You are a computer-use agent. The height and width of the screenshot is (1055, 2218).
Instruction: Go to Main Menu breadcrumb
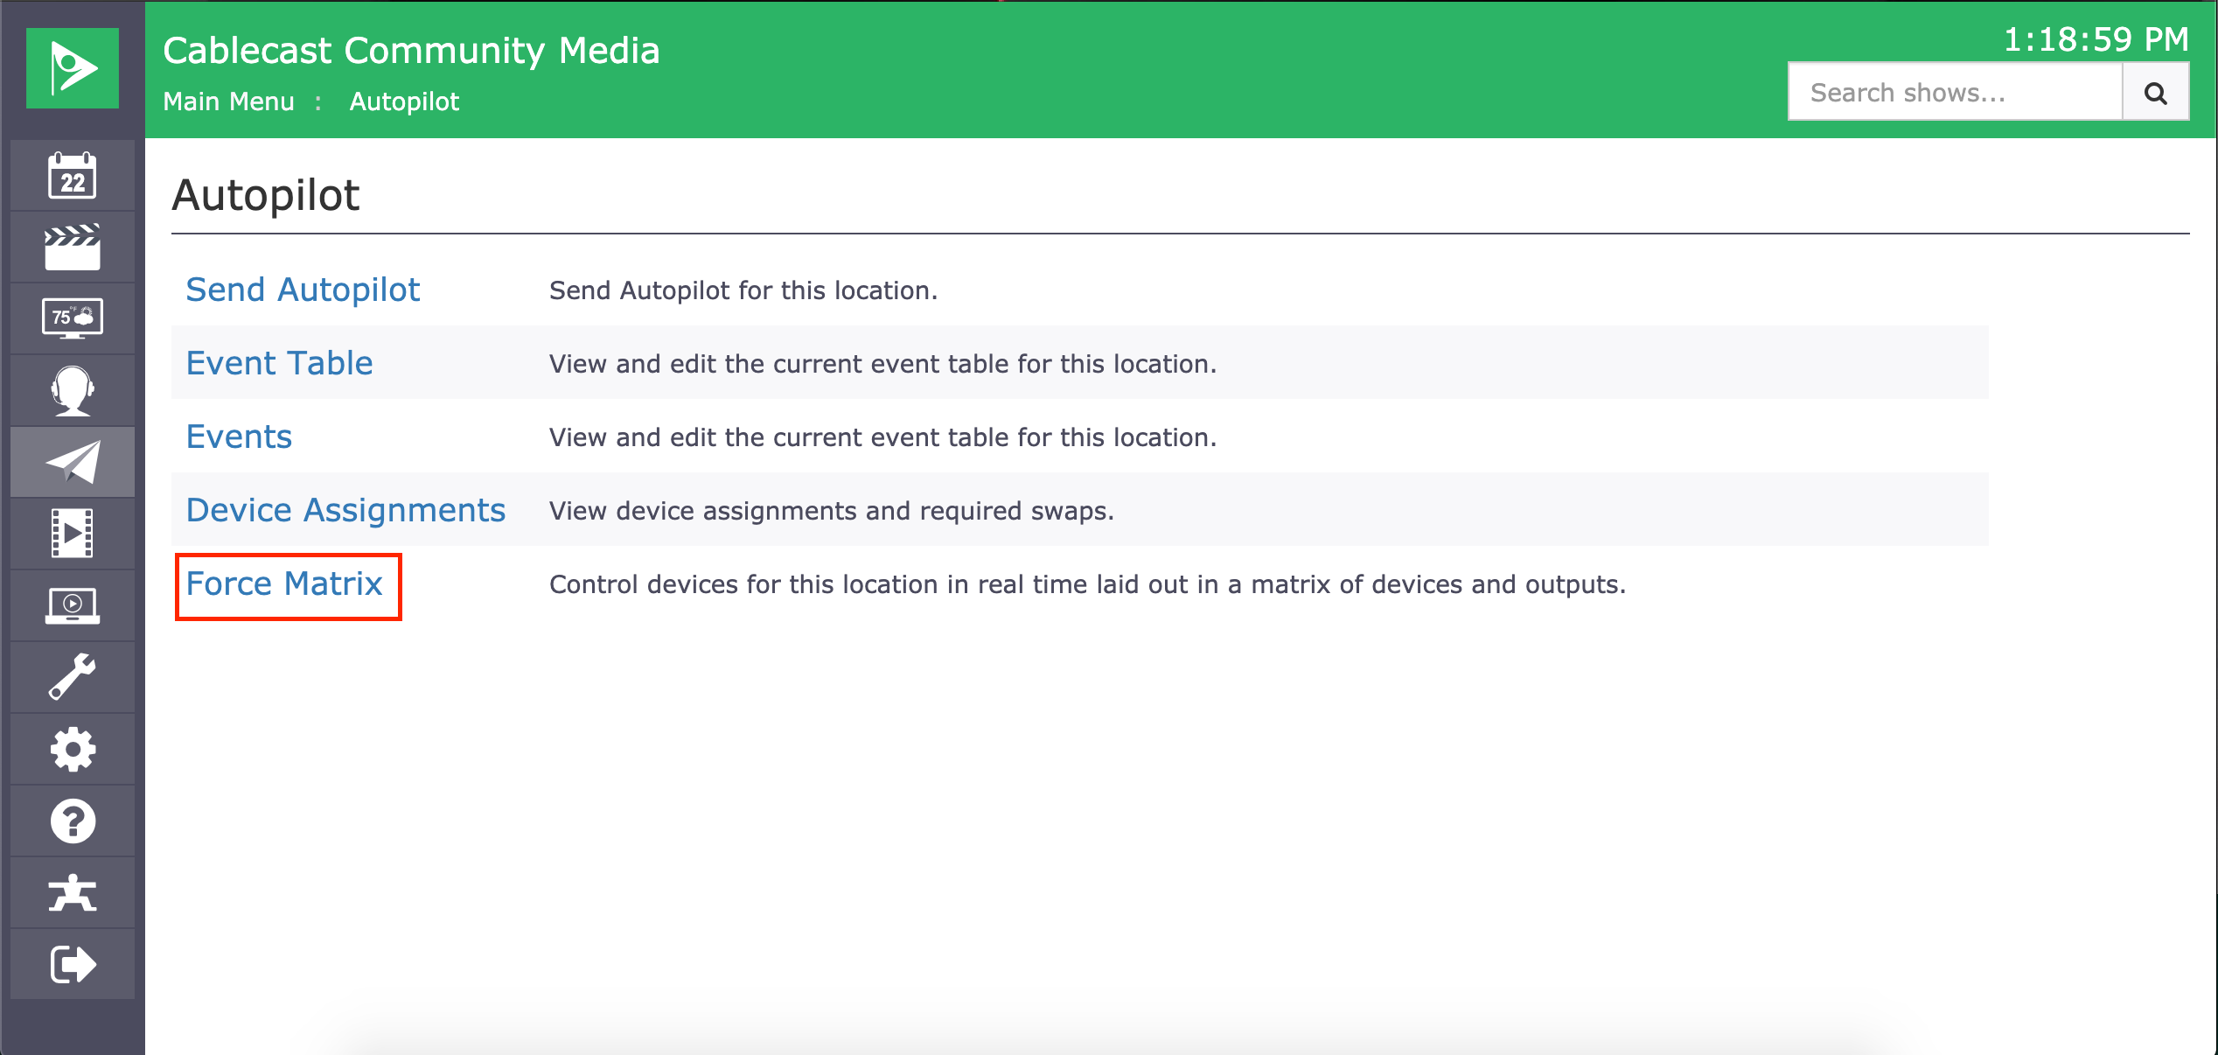[228, 101]
